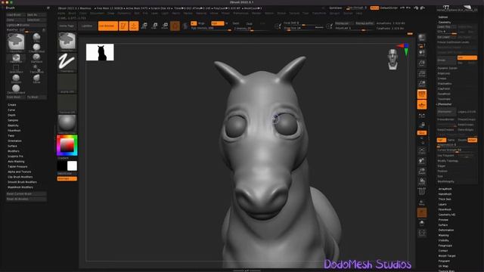Expand the DynaMesh section
This screenshot has width=484, height=272.
coord(444,94)
